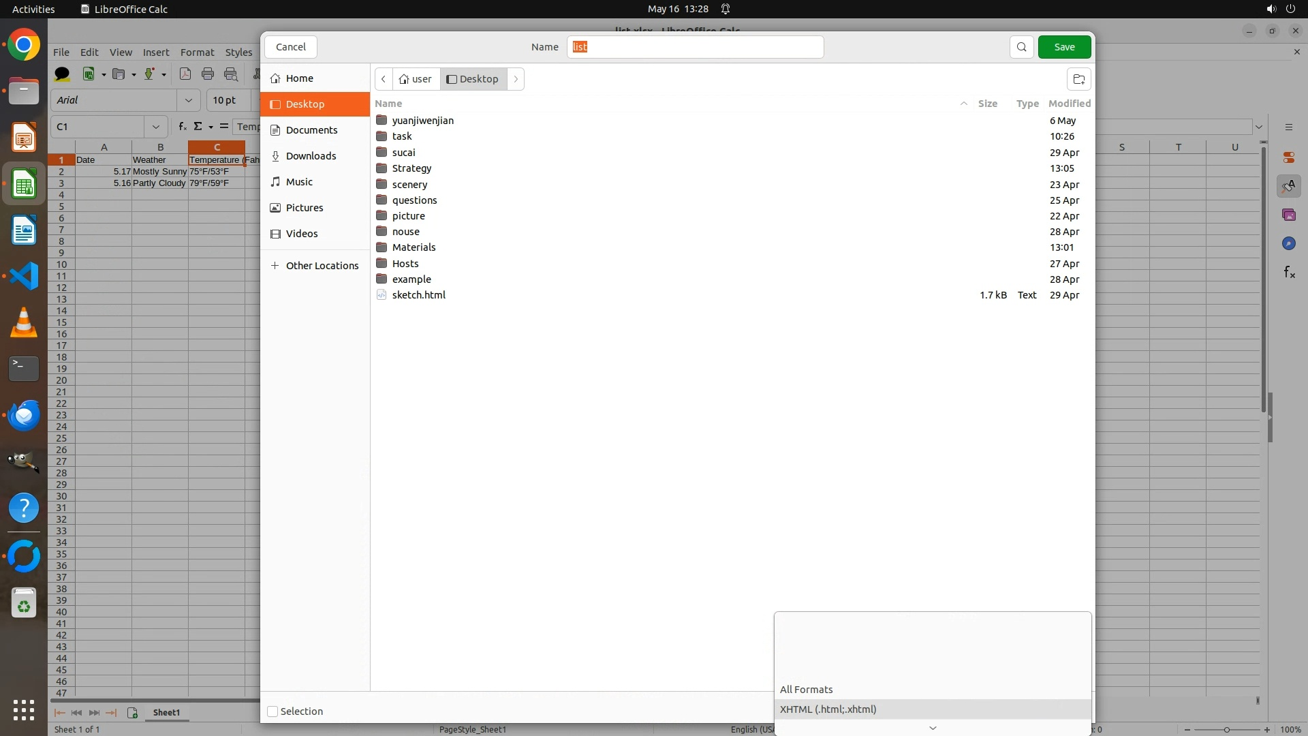The height and width of the screenshot is (736, 1308).
Task: Open the Format menu
Action: pos(197,52)
